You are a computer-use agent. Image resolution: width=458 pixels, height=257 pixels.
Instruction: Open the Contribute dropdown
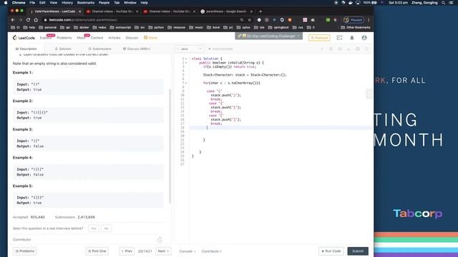212,251
